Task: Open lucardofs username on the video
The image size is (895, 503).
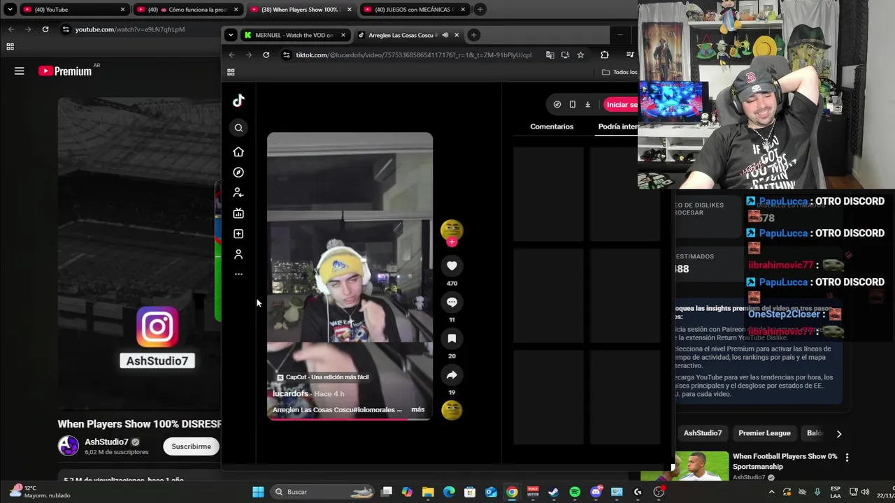Action: (290, 393)
